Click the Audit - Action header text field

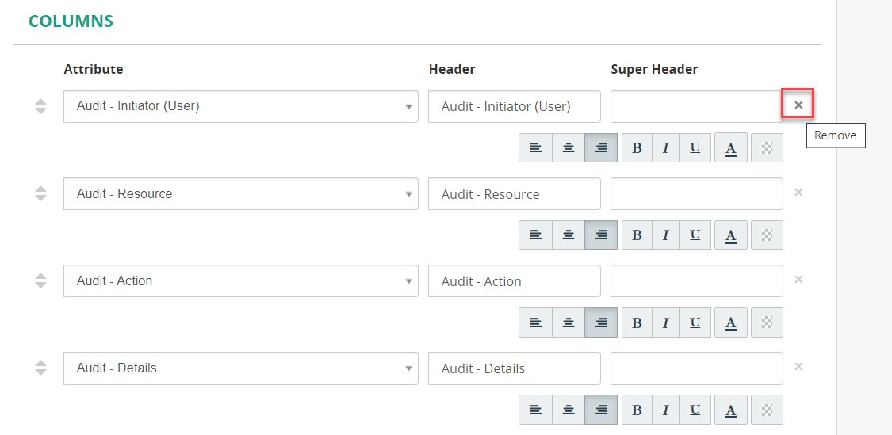515,281
